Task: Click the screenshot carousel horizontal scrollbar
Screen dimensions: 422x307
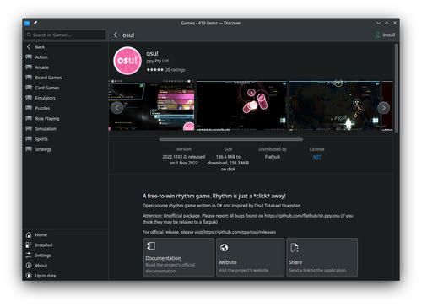Action: (x=231, y=139)
